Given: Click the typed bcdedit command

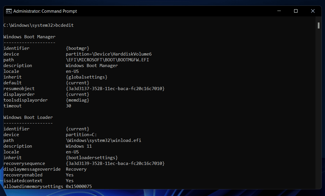Looking at the screenshot, I should pyautogui.click(x=64, y=25).
